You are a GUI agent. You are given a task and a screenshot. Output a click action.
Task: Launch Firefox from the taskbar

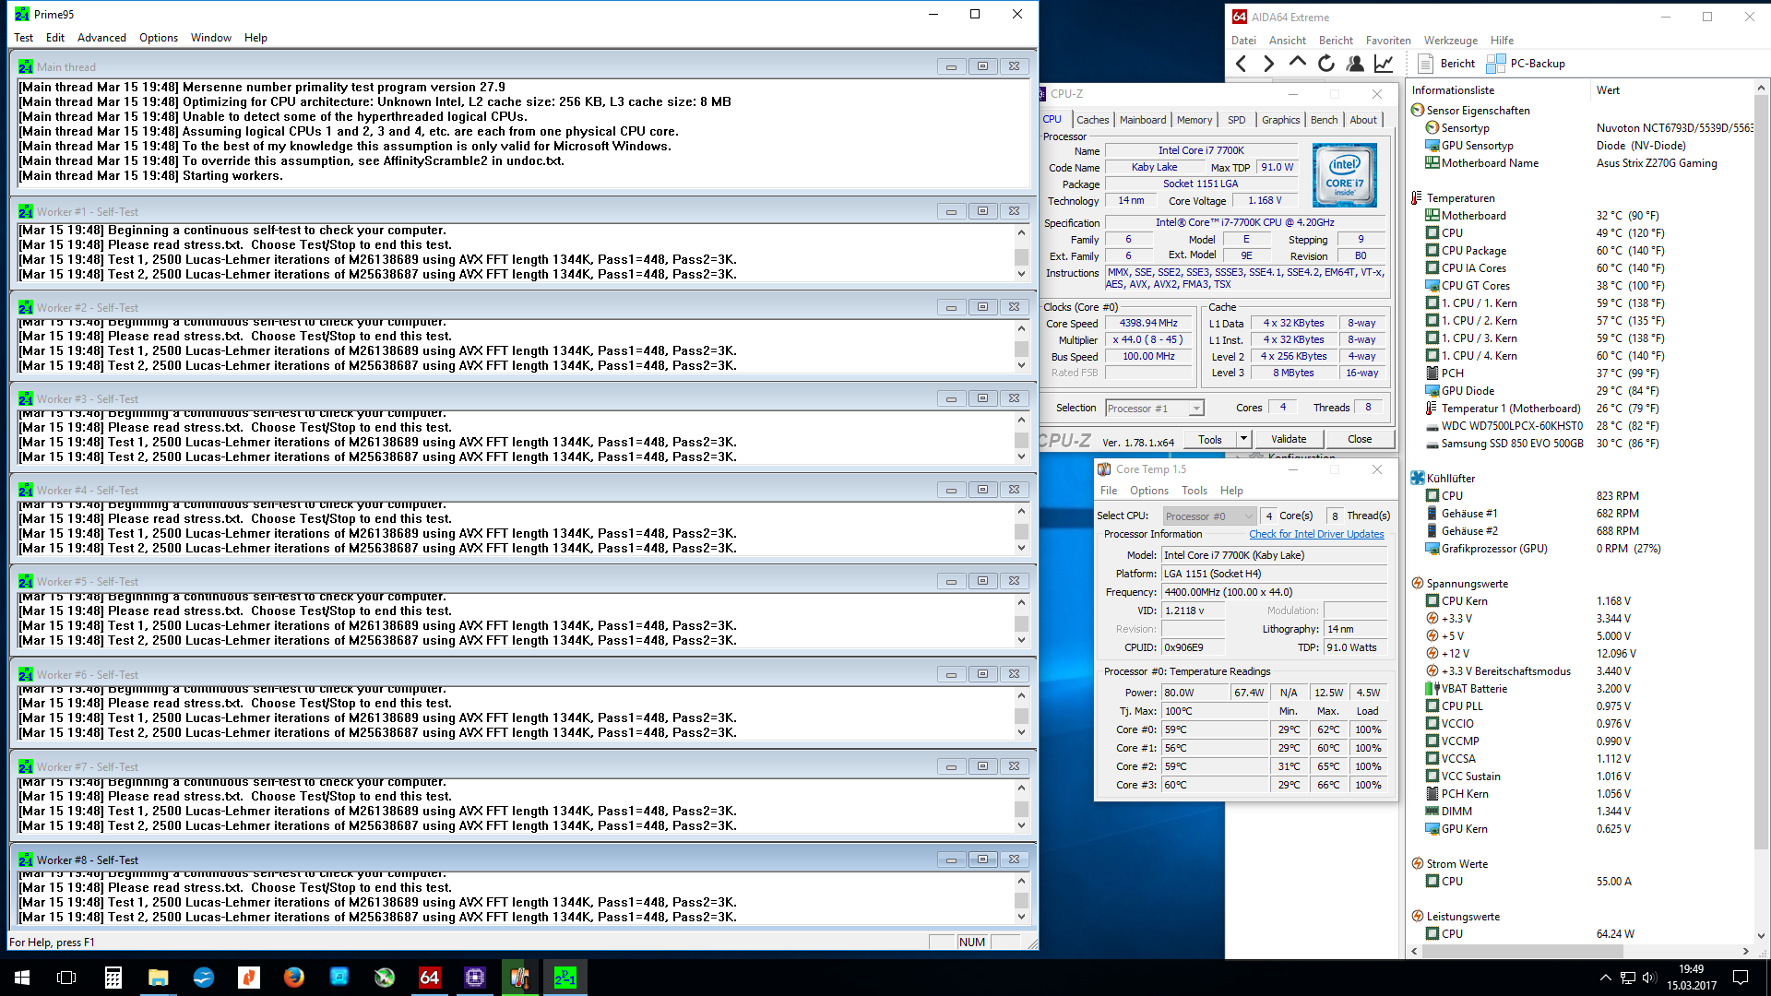click(294, 977)
